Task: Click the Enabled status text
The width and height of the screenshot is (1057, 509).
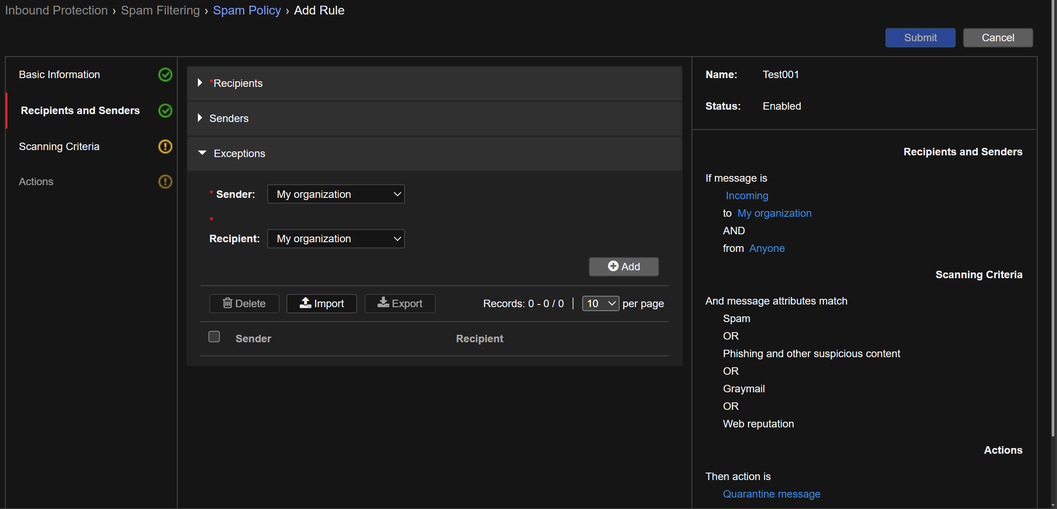Action: (781, 106)
